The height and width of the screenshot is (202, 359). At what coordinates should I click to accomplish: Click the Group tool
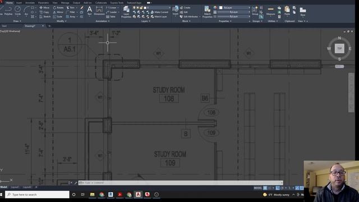tap(255, 11)
